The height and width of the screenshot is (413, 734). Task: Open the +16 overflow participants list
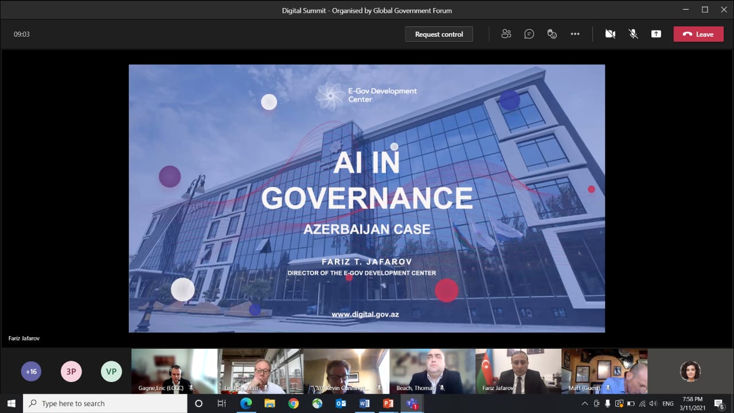coord(31,371)
